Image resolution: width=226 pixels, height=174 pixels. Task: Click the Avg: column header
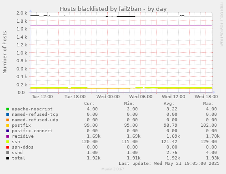[169, 104]
